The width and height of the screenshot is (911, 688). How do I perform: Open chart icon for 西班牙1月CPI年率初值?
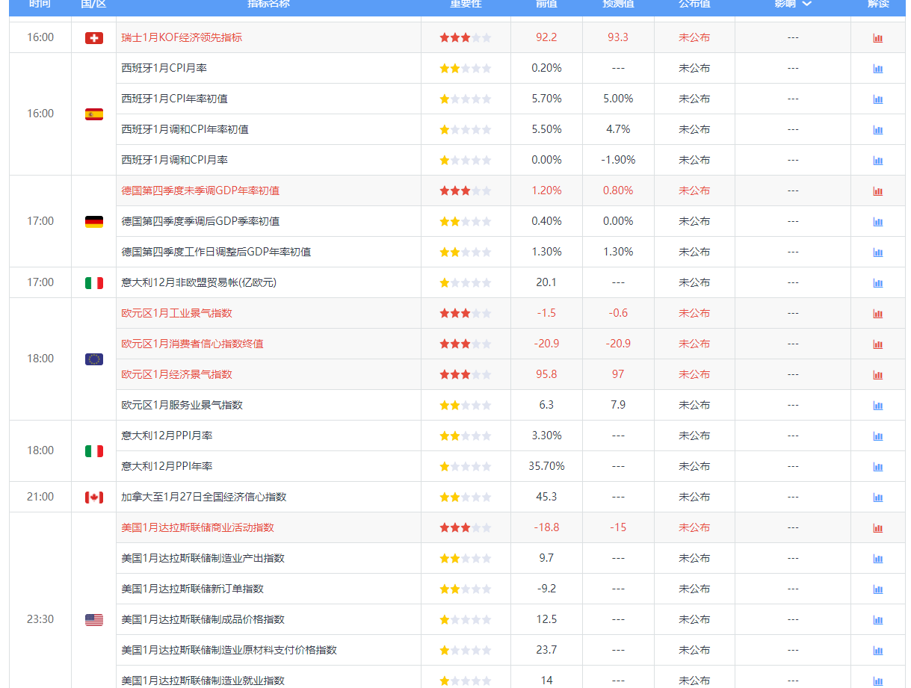[877, 99]
